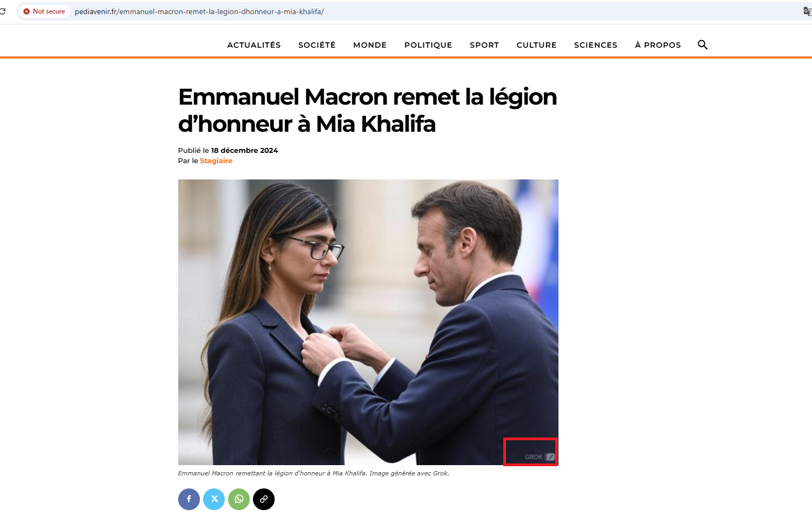
Task: Open the search magnifier icon
Action: point(703,45)
